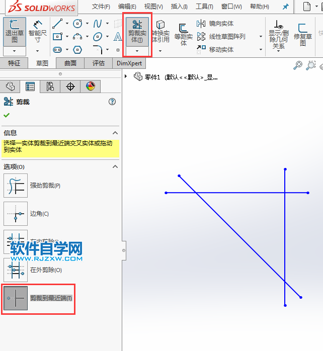Select Trim away outside (在外剪除) option
The image size is (323, 351).
click(16, 270)
